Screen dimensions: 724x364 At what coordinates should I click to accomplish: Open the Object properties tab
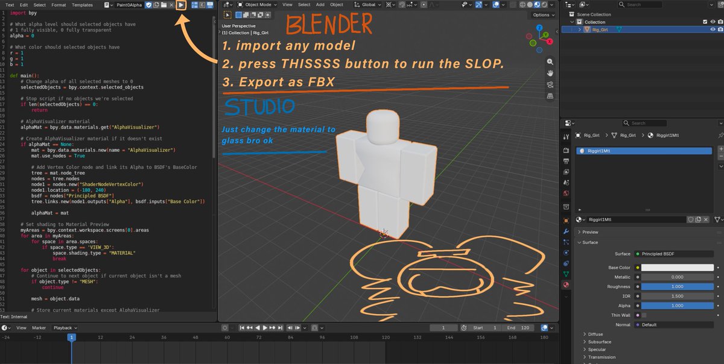(566, 221)
